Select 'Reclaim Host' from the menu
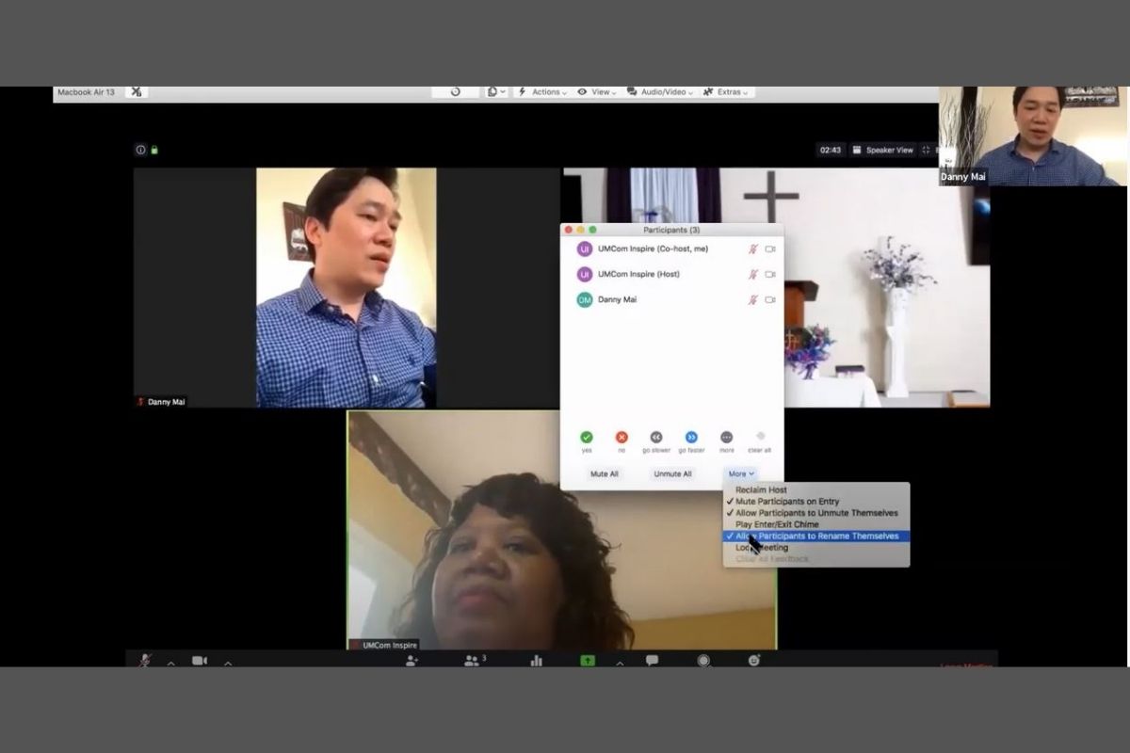The width and height of the screenshot is (1130, 753). coord(761,490)
